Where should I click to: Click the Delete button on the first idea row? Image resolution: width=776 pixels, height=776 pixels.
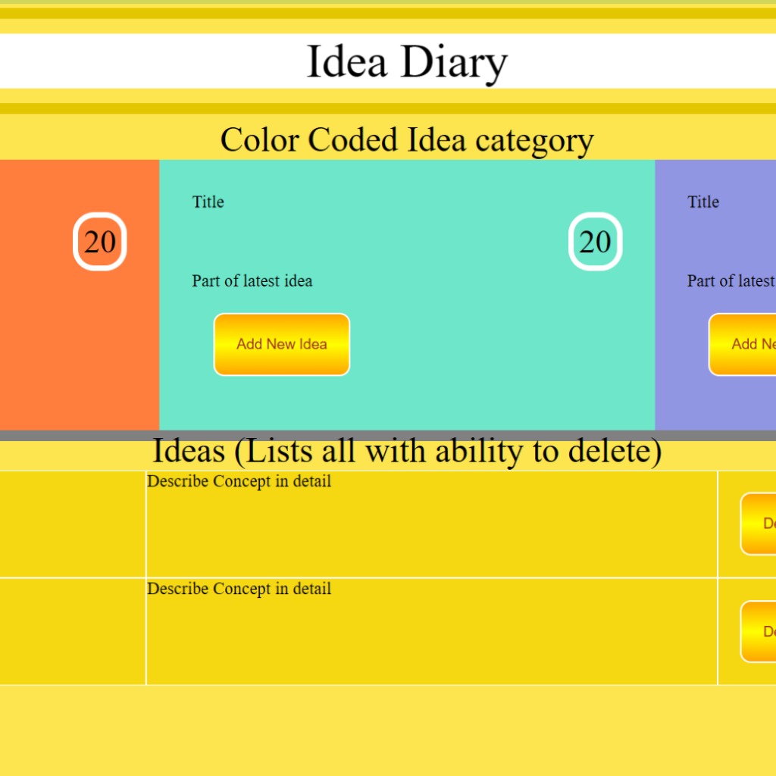point(762,523)
